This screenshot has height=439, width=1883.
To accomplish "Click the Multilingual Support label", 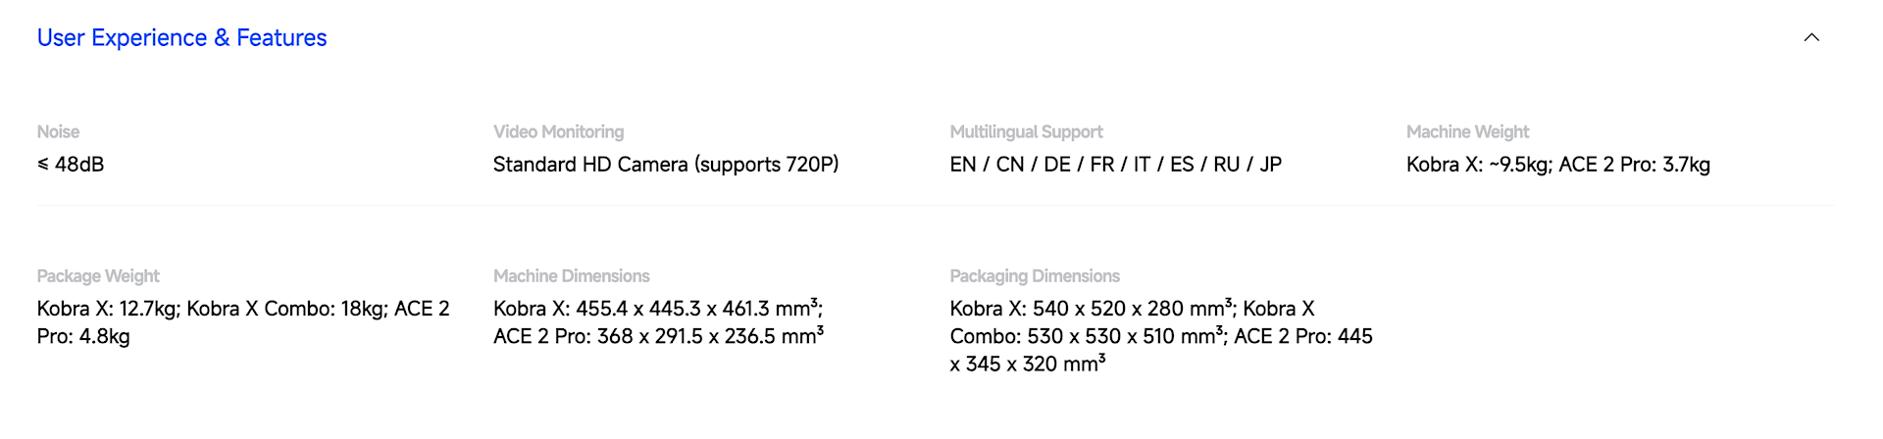I will click(1026, 131).
